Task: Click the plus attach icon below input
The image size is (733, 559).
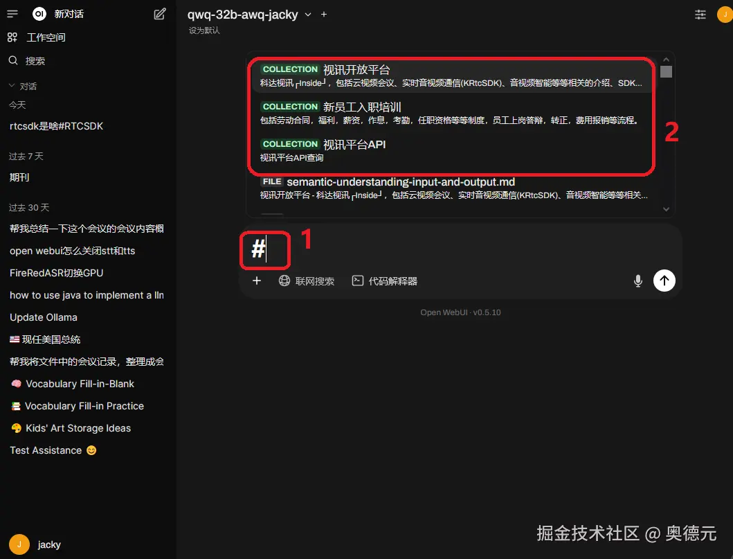Action: (x=257, y=281)
